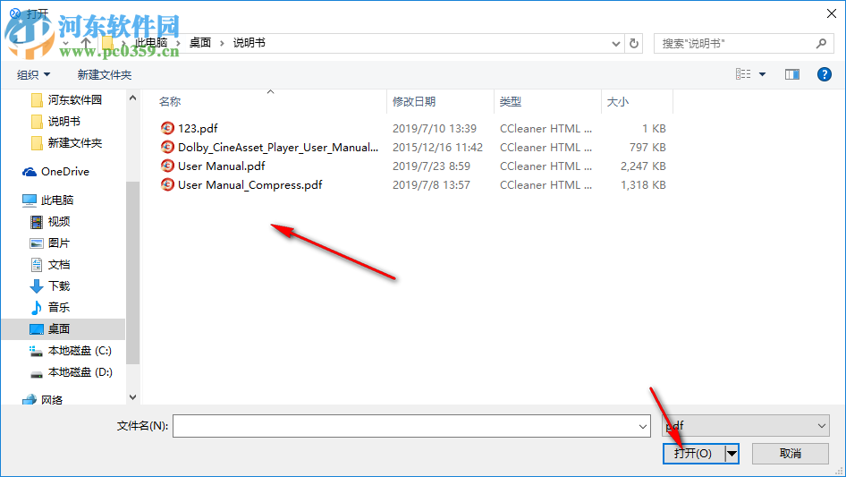Image resolution: width=846 pixels, height=477 pixels.
Task: Sort by 修改日期 column header
Action: point(414,101)
